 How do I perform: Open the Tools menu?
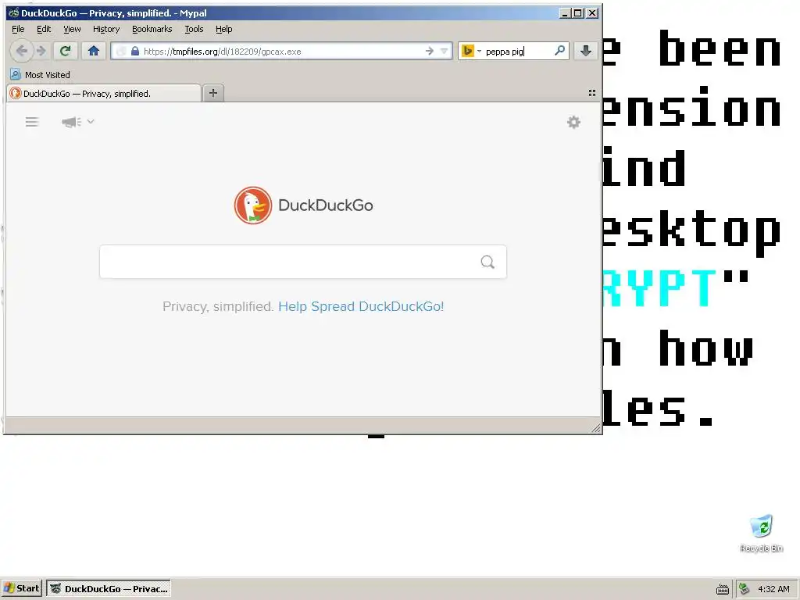click(194, 29)
